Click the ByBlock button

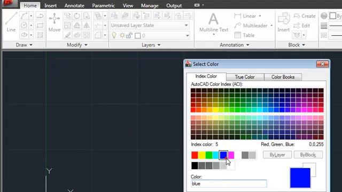click(308, 155)
